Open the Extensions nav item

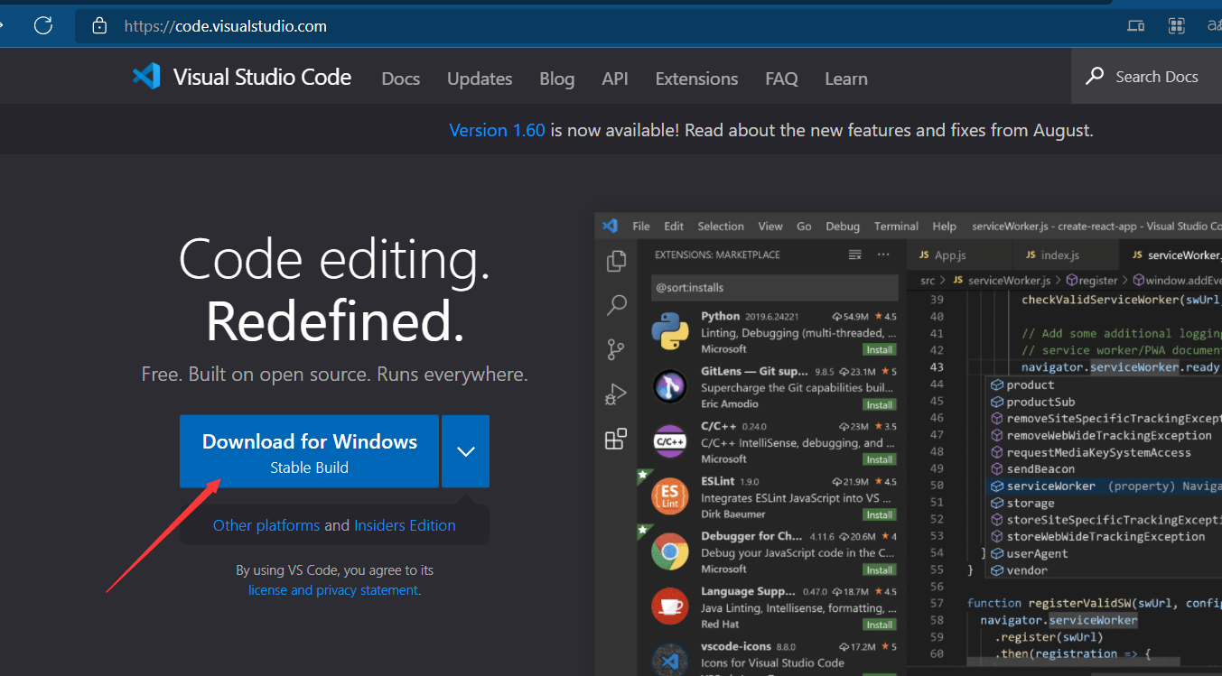pos(696,79)
